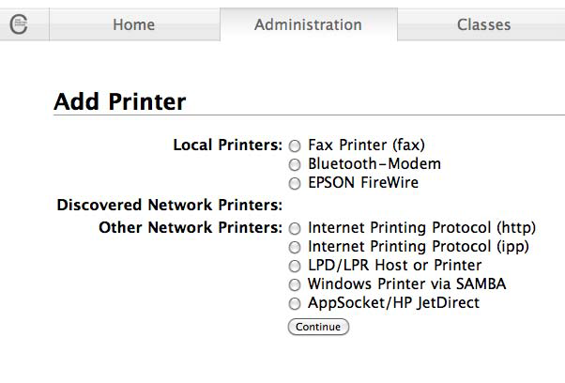The width and height of the screenshot is (565, 383).
Task: Select Windows Printer via SAMBA radio button
Action: click(x=295, y=285)
